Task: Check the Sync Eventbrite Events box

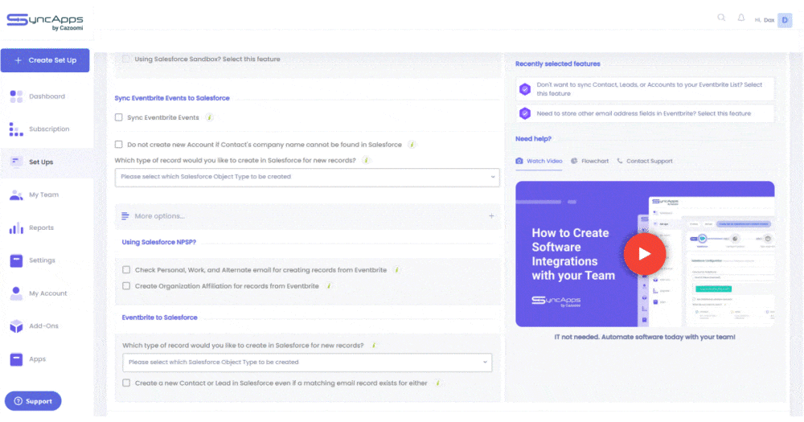Action: click(x=119, y=117)
